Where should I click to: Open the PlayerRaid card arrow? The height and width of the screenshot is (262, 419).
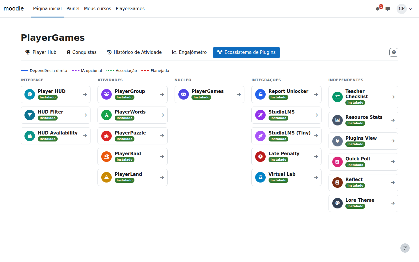(162, 156)
